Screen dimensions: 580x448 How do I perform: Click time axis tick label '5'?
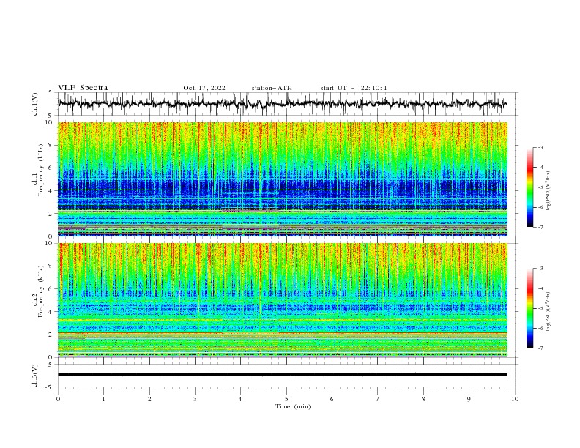[286, 399]
